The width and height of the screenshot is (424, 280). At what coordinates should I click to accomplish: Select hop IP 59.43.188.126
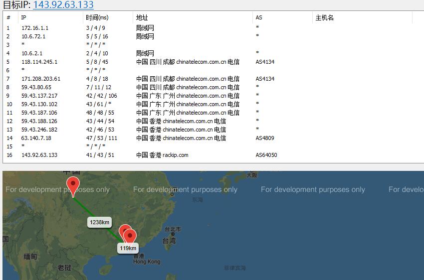click(x=39, y=121)
